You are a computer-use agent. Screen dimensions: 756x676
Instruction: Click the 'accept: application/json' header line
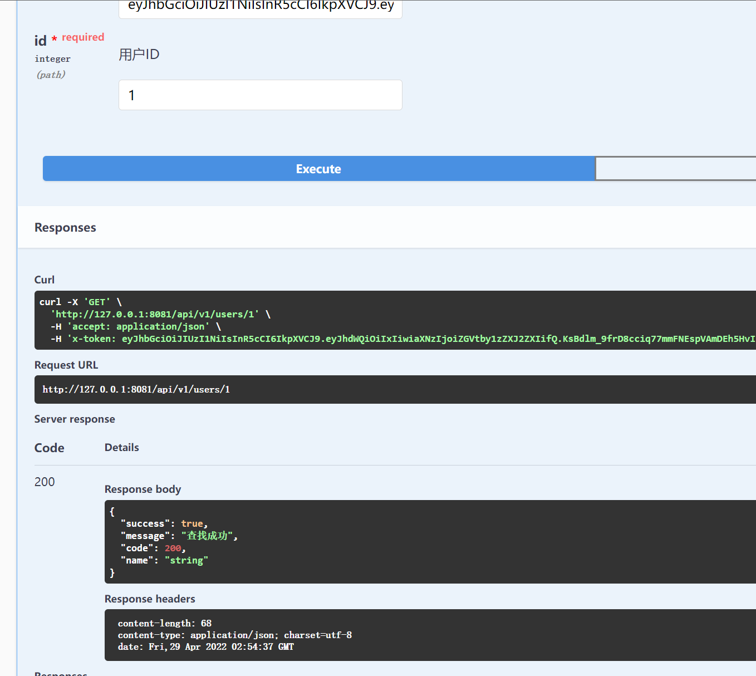(x=136, y=326)
